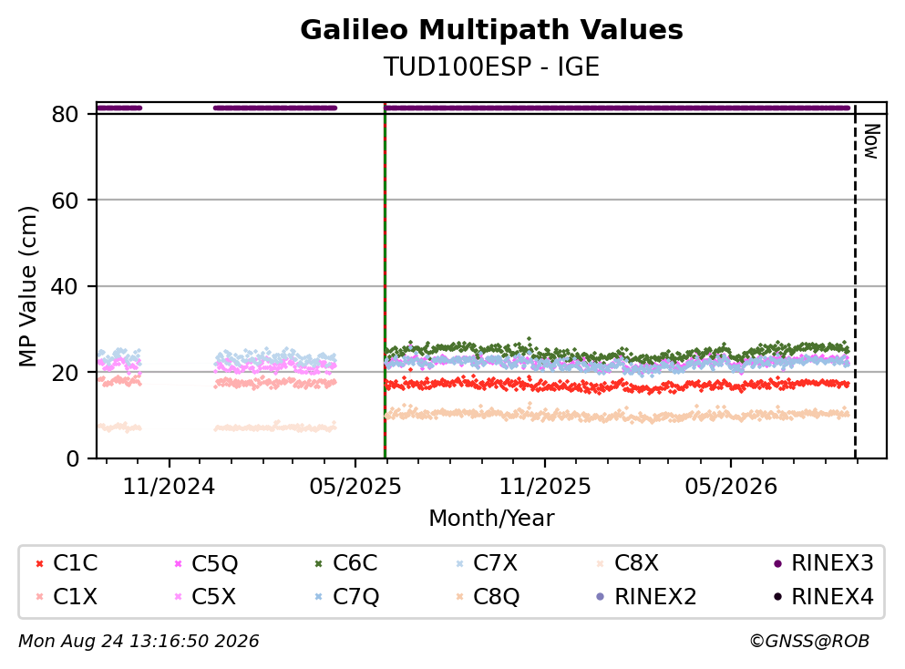Click the 05/2025 x-axis tick label
This screenshot has height=669, width=905.
tap(355, 487)
